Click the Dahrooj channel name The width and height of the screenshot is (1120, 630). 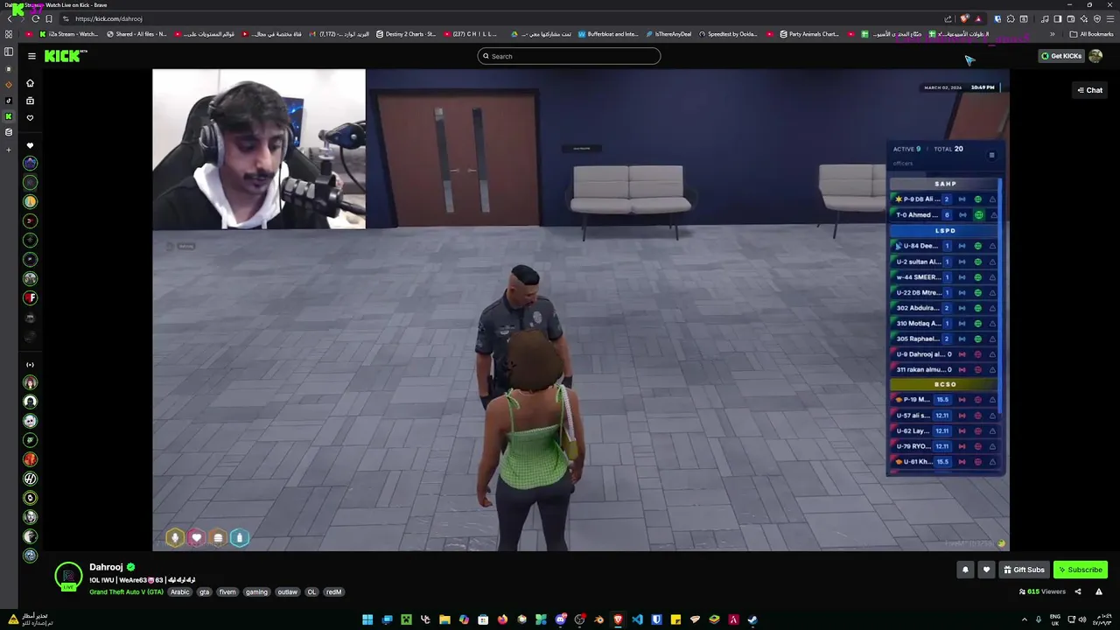click(x=106, y=567)
